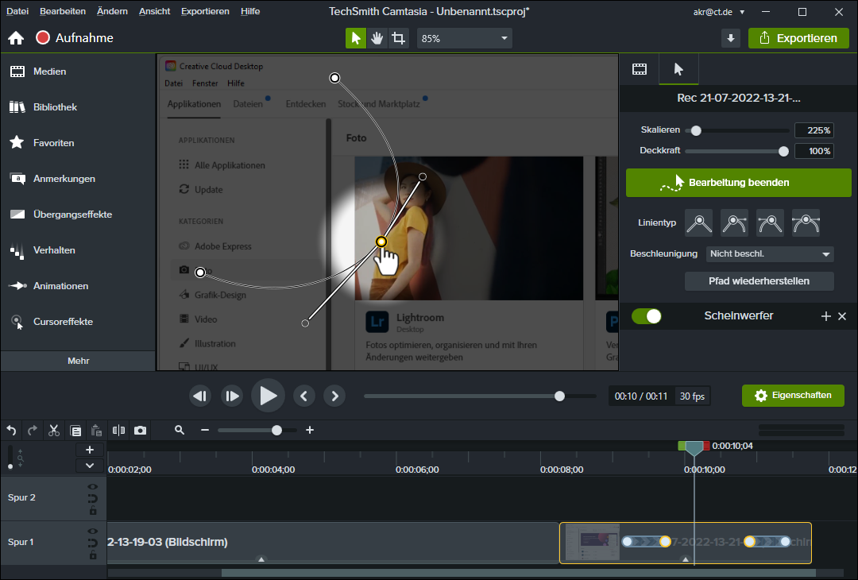858x580 pixels.
Task: Open the Exportieren menu
Action: pos(798,38)
